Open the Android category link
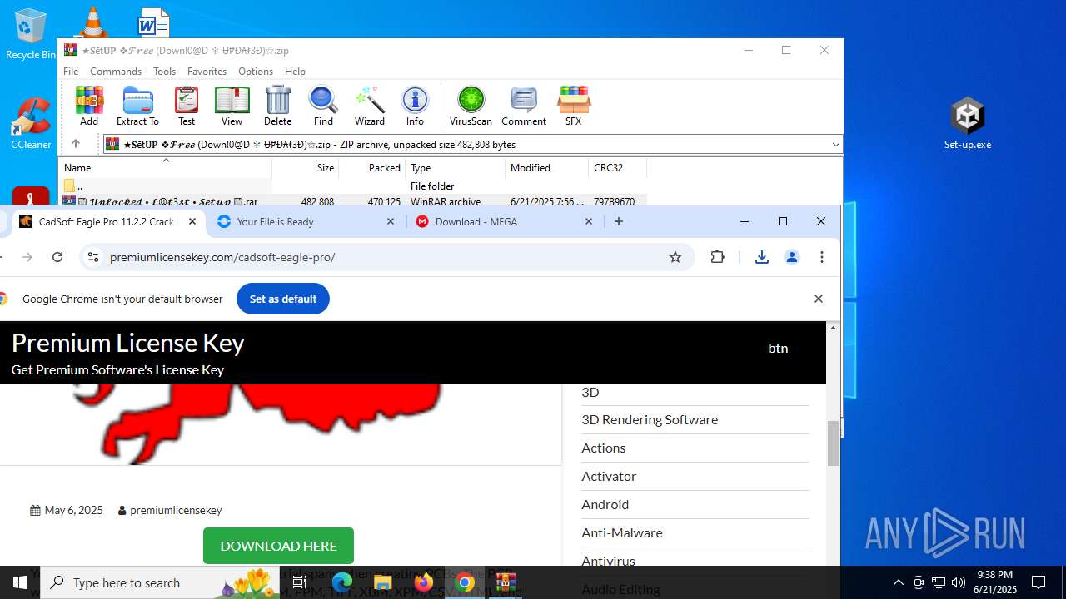 point(605,504)
